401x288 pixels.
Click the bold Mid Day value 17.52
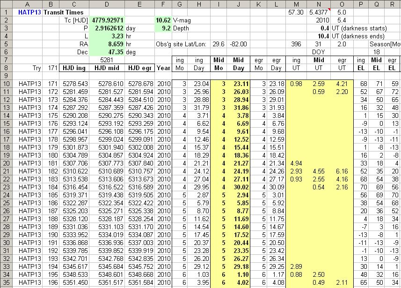click(238, 235)
